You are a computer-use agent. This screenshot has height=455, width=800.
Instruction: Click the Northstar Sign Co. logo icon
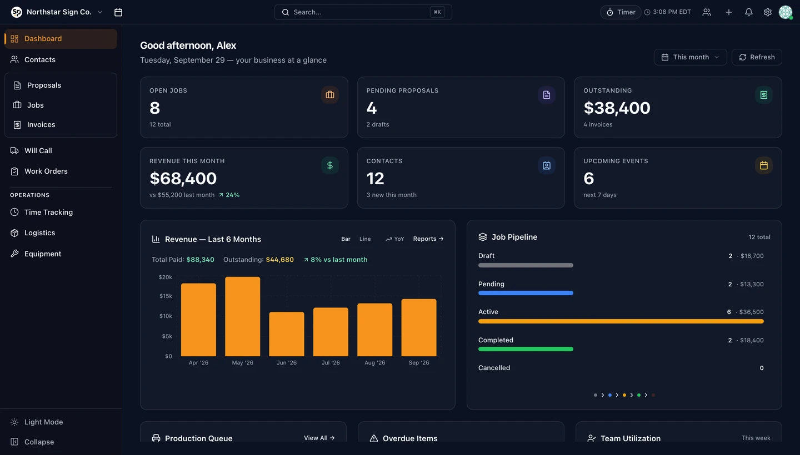tap(17, 12)
